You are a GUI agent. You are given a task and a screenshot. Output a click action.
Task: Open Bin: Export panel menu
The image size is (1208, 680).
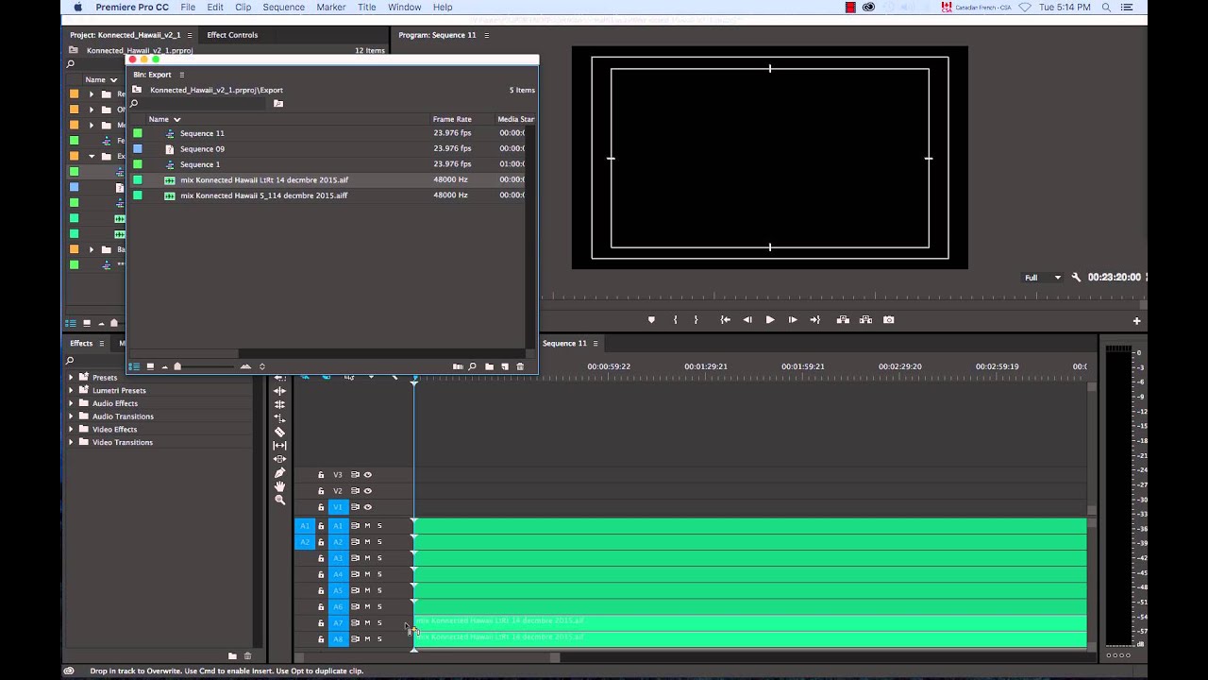[x=182, y=75]
